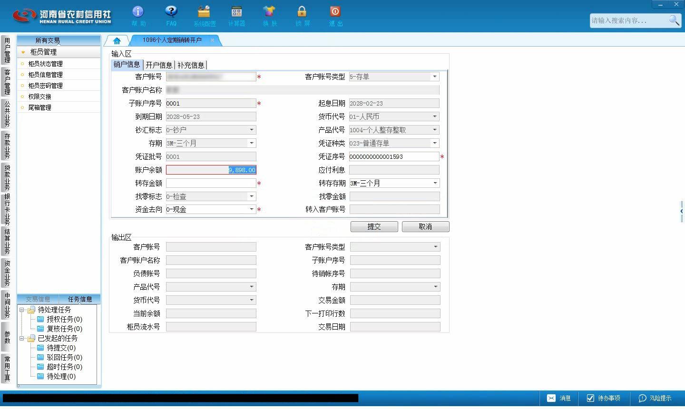Open the 产品代号 dropdown showing 1004-个人整存整取
The width and height of the screenshot is (685, 409).
coord(435,130)
